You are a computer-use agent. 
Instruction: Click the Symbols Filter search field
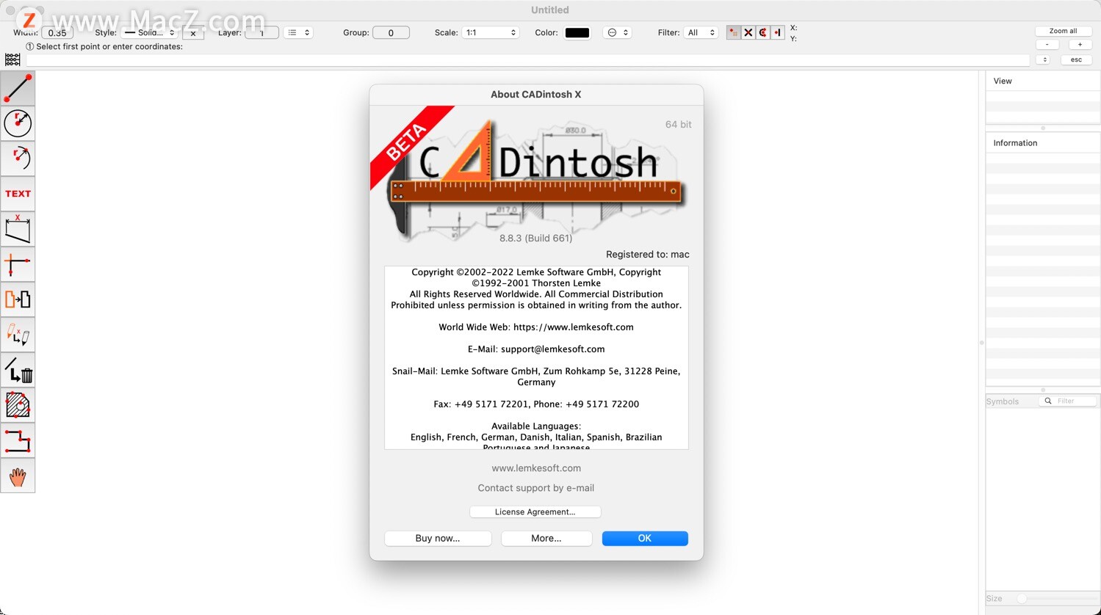click(x=1067, y=401)
